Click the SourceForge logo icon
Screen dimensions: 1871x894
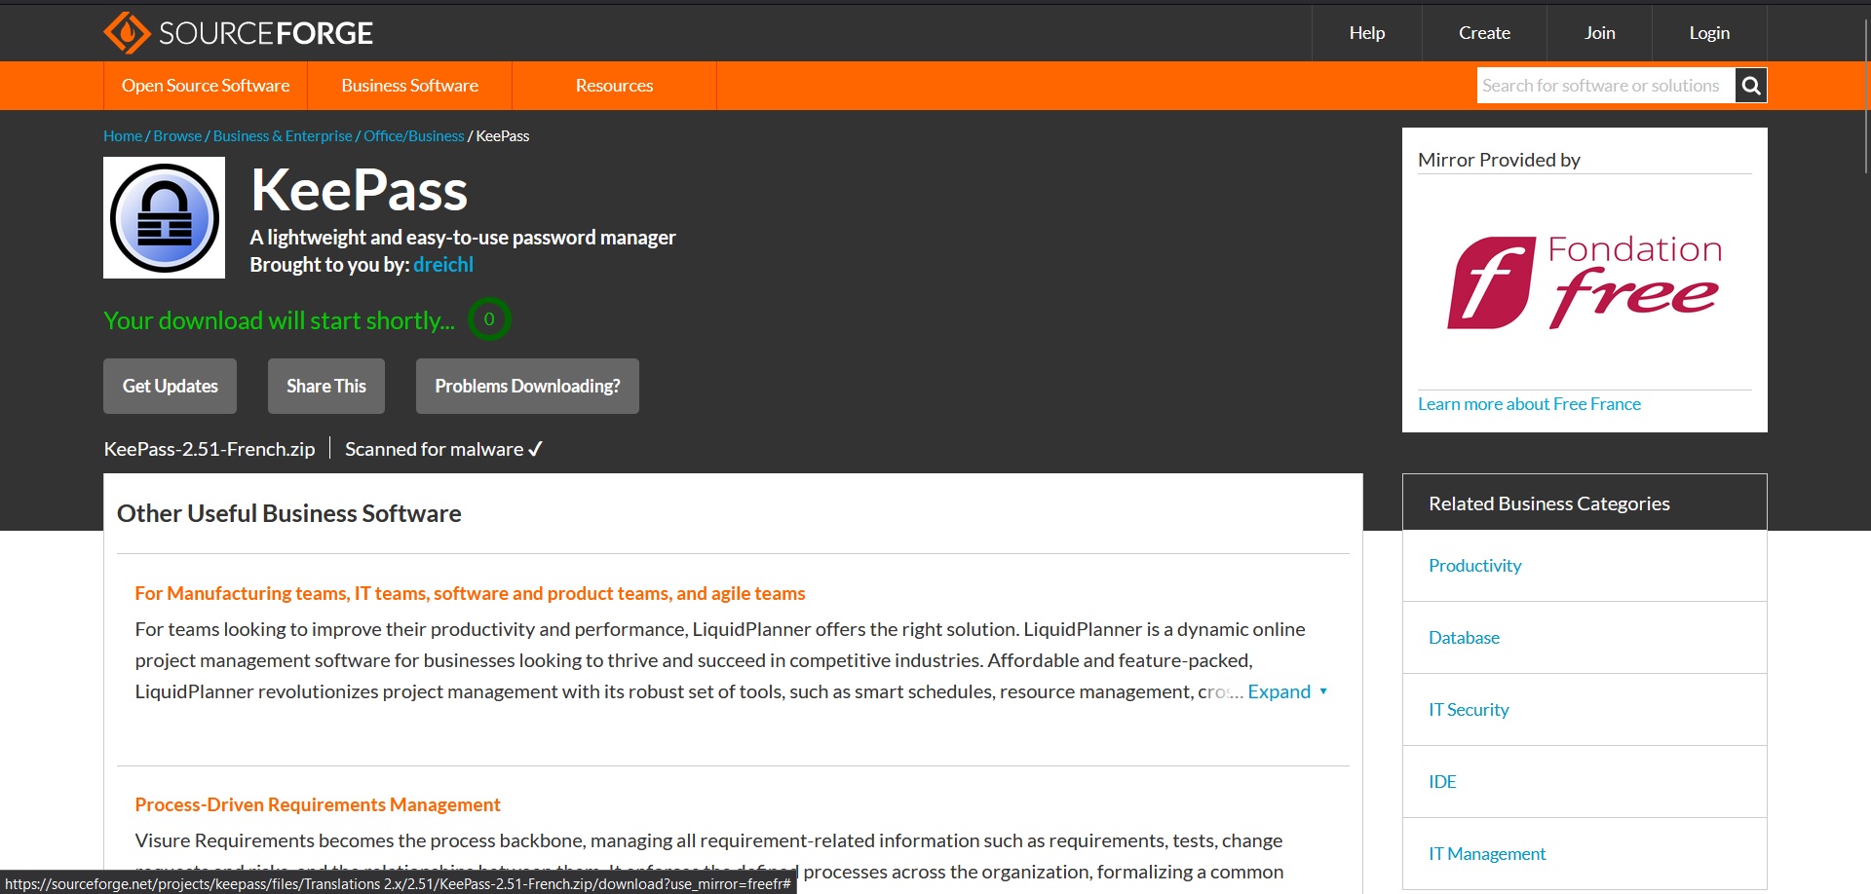pyautogui.click(x=127, y=33)
